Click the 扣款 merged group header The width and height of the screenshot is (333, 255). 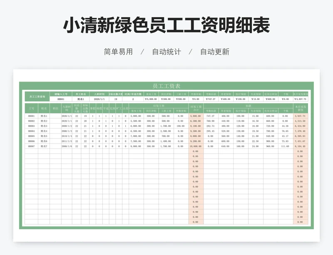(248, 106)
